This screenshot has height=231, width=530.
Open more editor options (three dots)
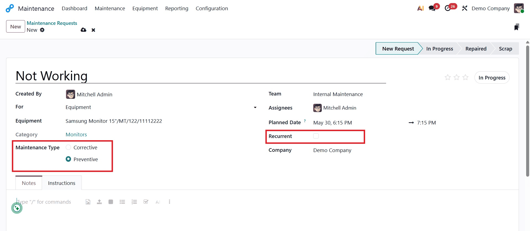(x=169, y=202)
